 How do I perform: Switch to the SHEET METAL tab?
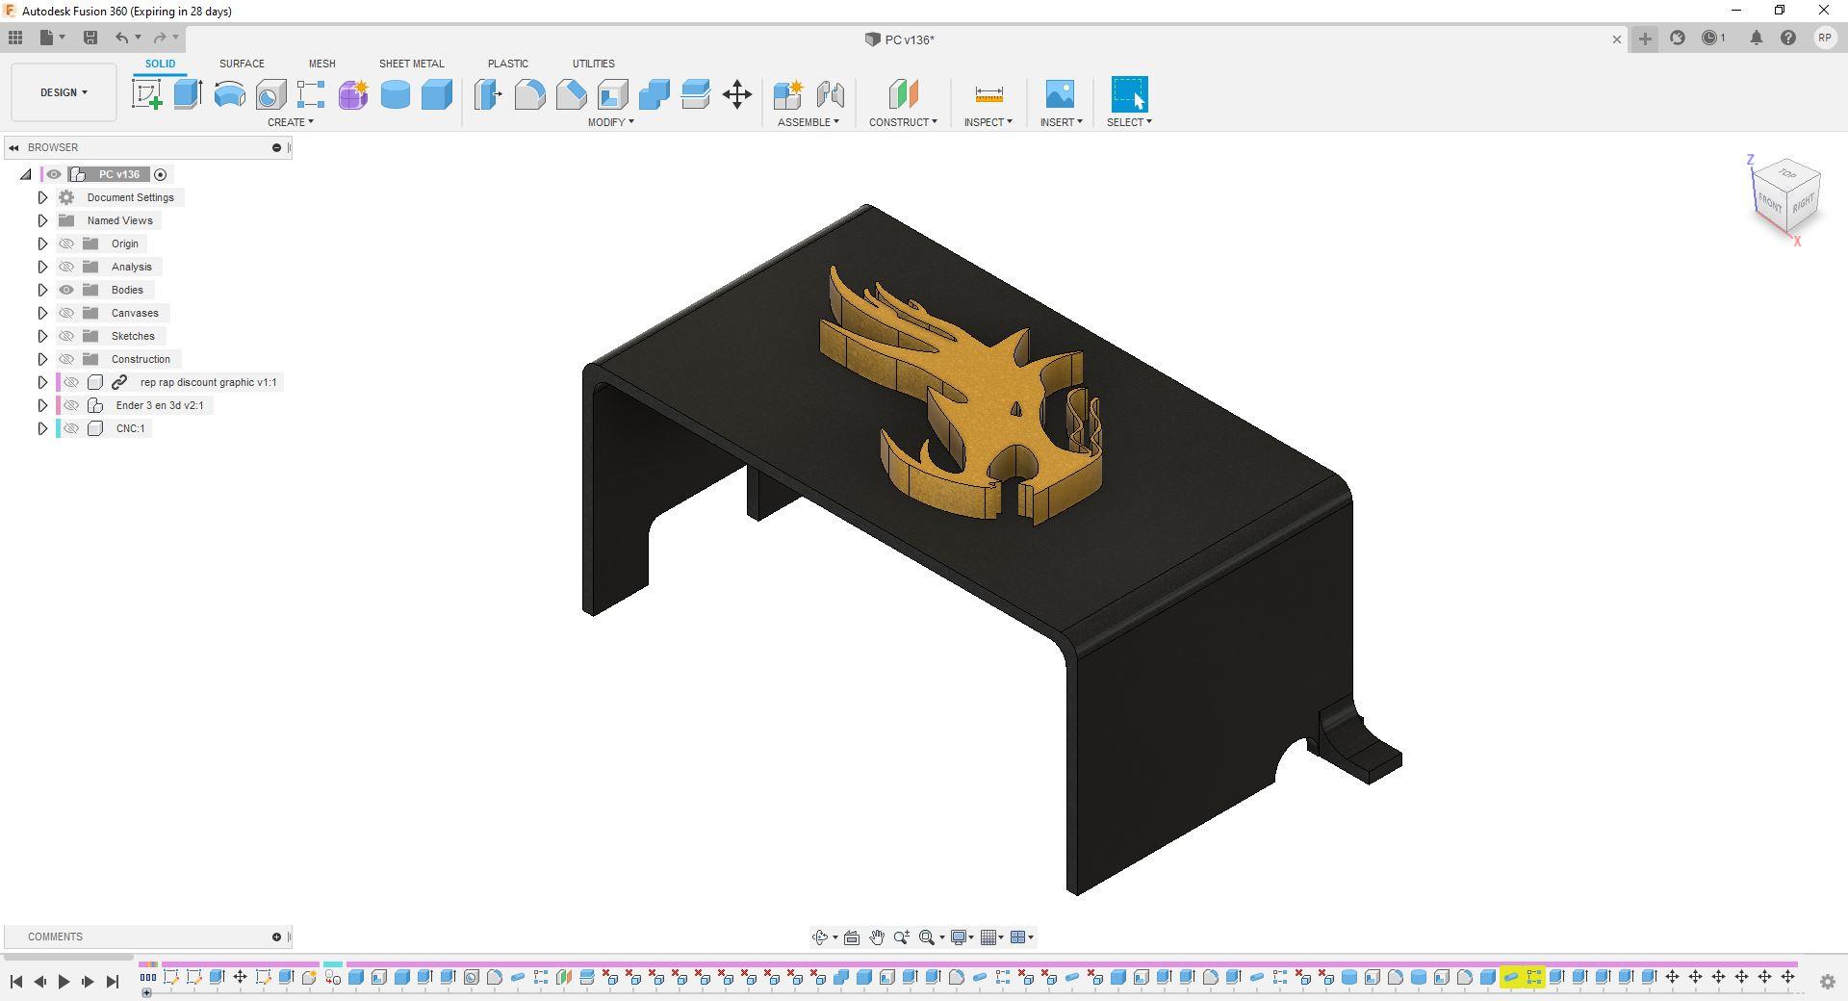(x=411, y=64)
